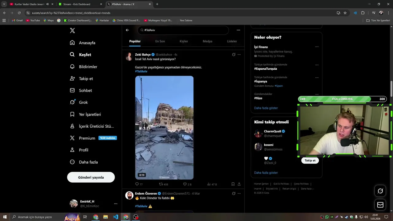Open İçerik Üreticisi Stüdyosu
The width and height of the screenshot is (393, 221).
92,126
